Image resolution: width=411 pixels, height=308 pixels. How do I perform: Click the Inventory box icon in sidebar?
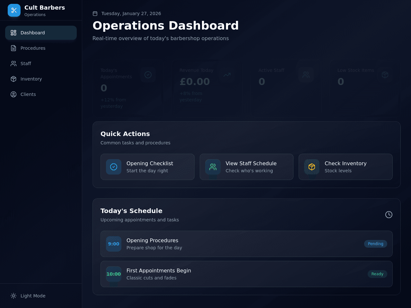(13, 79)
